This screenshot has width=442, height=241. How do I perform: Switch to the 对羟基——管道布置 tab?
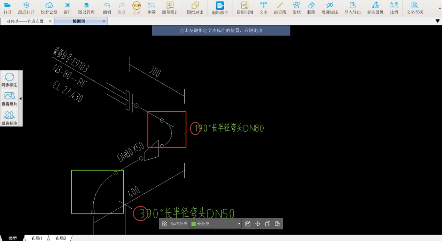[x=25, y=21]
